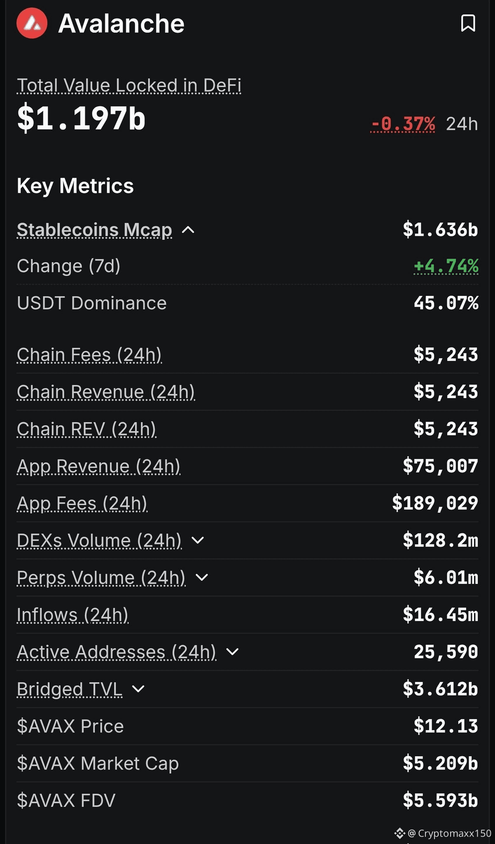
Task: Click the Cryptomaxx150 watermark icon
Action: 399,833
